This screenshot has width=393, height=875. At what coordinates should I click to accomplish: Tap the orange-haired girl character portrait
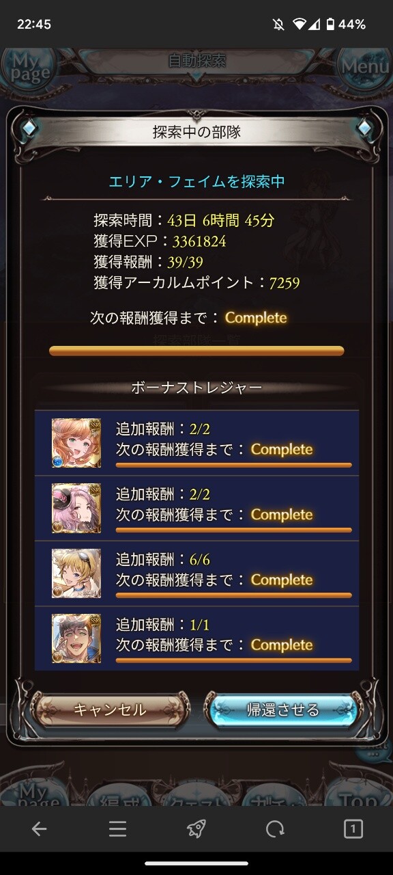[x=76, y=443]
